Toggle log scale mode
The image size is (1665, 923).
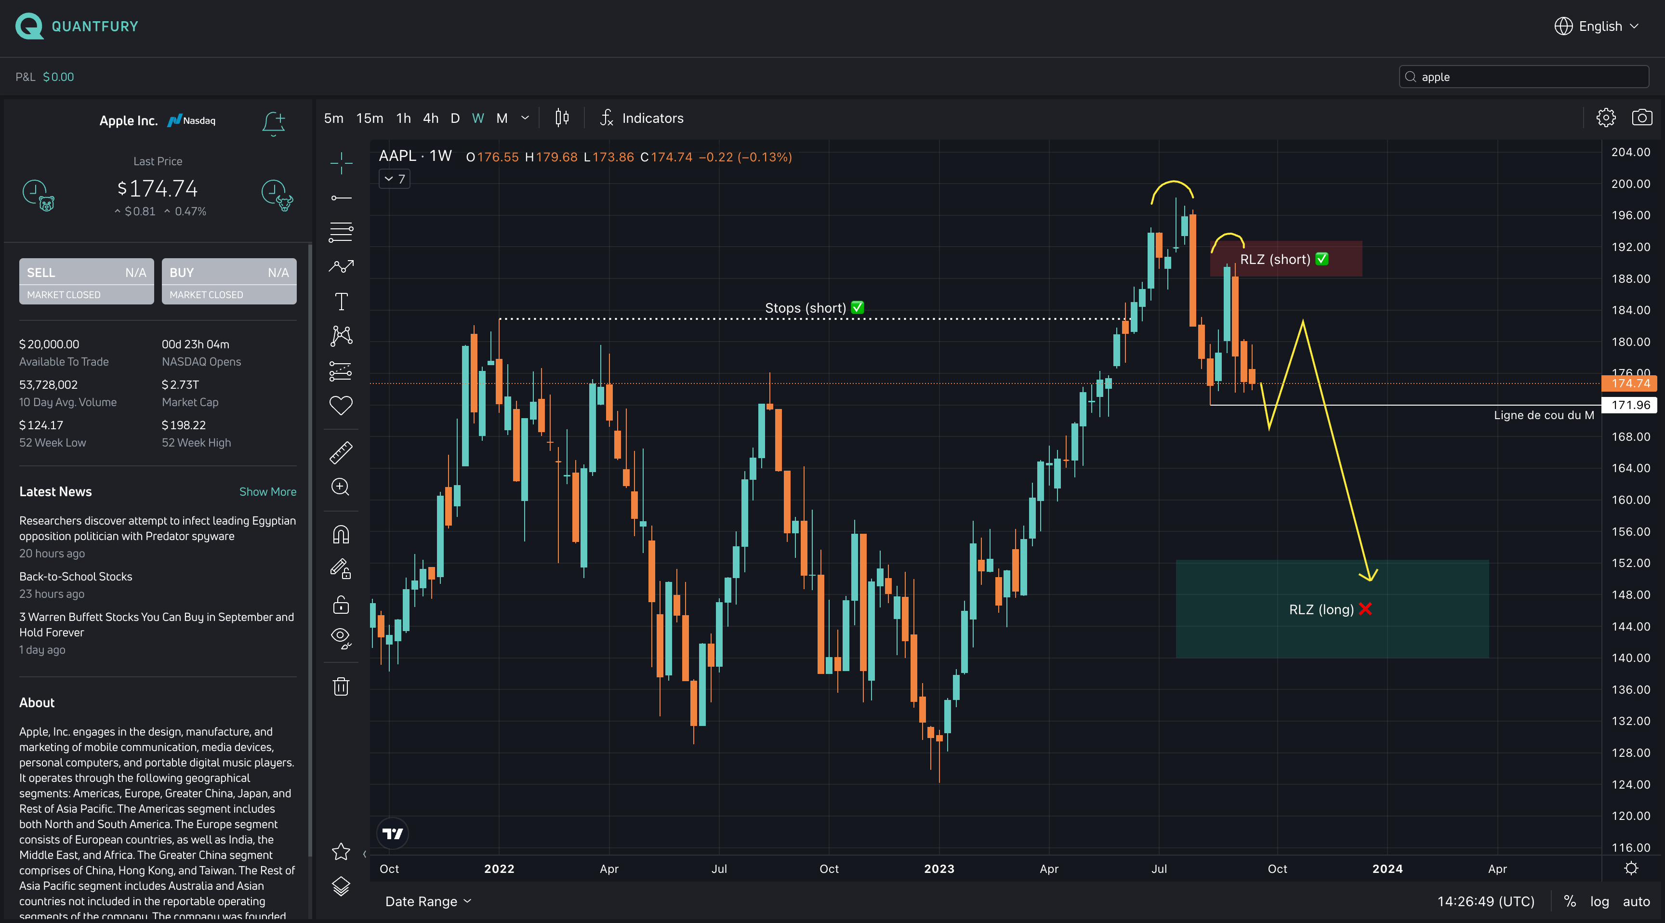(x=1599, y=901)
